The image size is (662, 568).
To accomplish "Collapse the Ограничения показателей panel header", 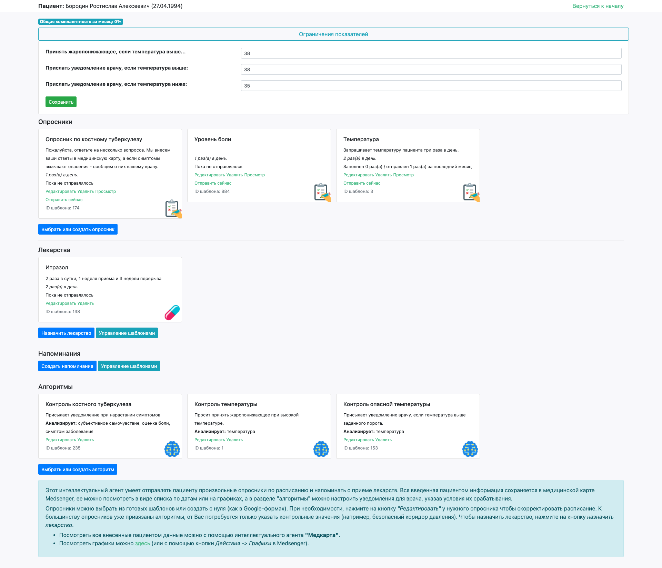I will point(333,34).
